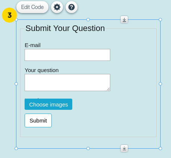Select the top-center resize handle
The width and height of the screenshot is (171, 158).
coord(88,19)
